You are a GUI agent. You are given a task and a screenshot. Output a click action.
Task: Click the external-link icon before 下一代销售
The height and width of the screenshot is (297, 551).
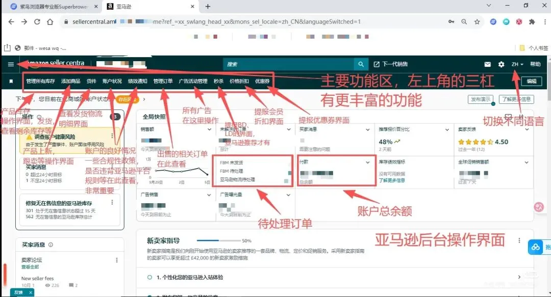[x=377, y=64]
